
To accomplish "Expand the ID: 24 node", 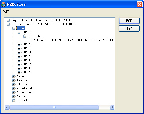I will pos(14,101).
